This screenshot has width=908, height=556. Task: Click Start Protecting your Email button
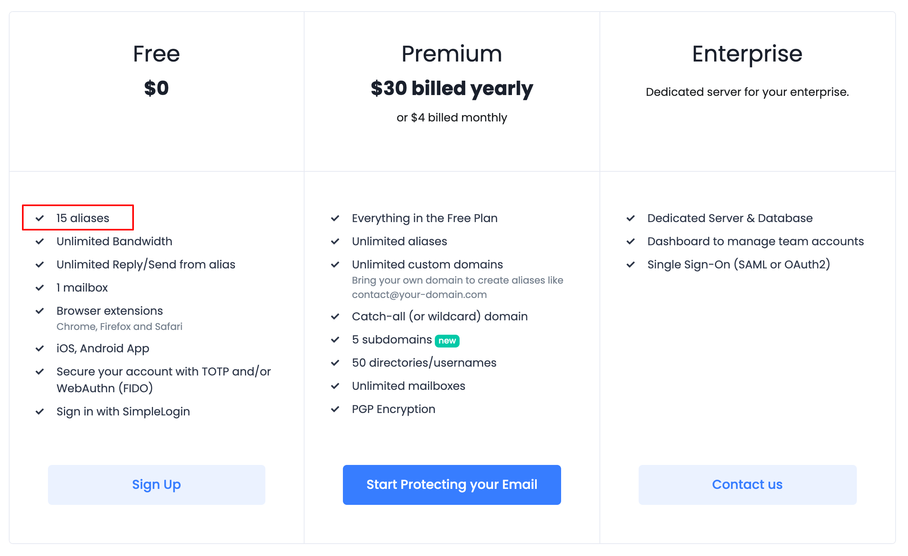point(452,485)
